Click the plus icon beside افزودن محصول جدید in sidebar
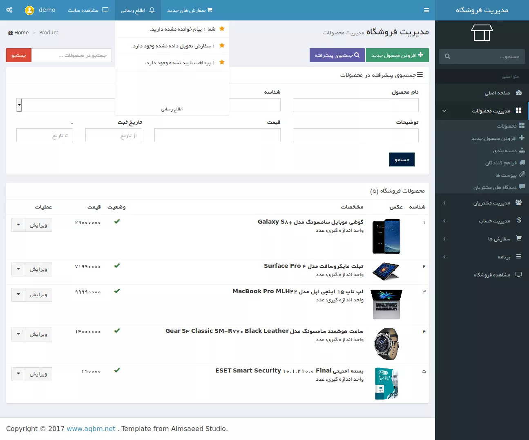 (x=522, y=138)
